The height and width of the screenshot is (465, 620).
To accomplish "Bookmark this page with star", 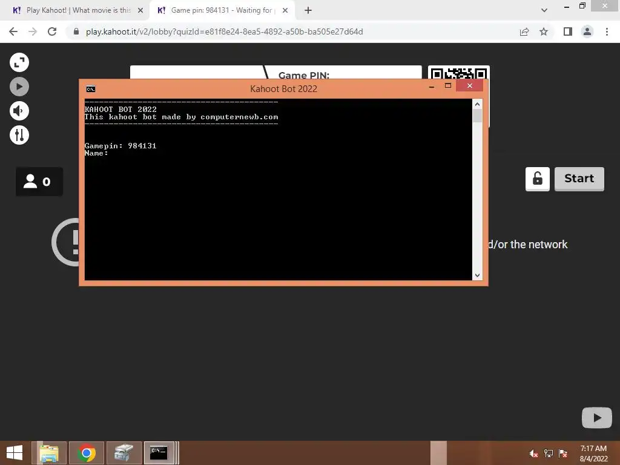I will (x=544, y=31).
